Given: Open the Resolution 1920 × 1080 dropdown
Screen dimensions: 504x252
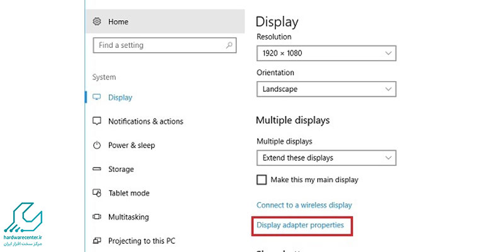Looking at the screenshot, I should coord(326,54).
